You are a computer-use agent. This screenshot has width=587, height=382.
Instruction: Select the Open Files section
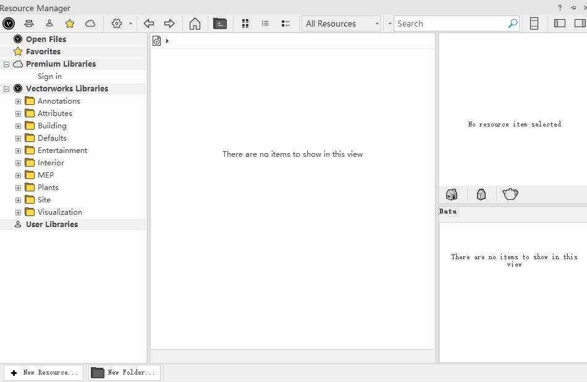tap(46, 39)
